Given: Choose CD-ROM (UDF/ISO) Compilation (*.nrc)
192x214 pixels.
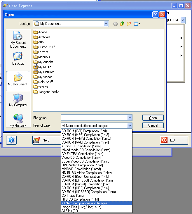Looking at the screenshot, I should click(97, 192).
